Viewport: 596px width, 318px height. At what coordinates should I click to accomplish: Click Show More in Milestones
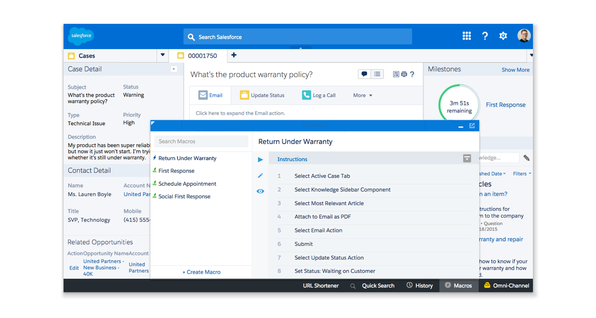click(515, 70)
